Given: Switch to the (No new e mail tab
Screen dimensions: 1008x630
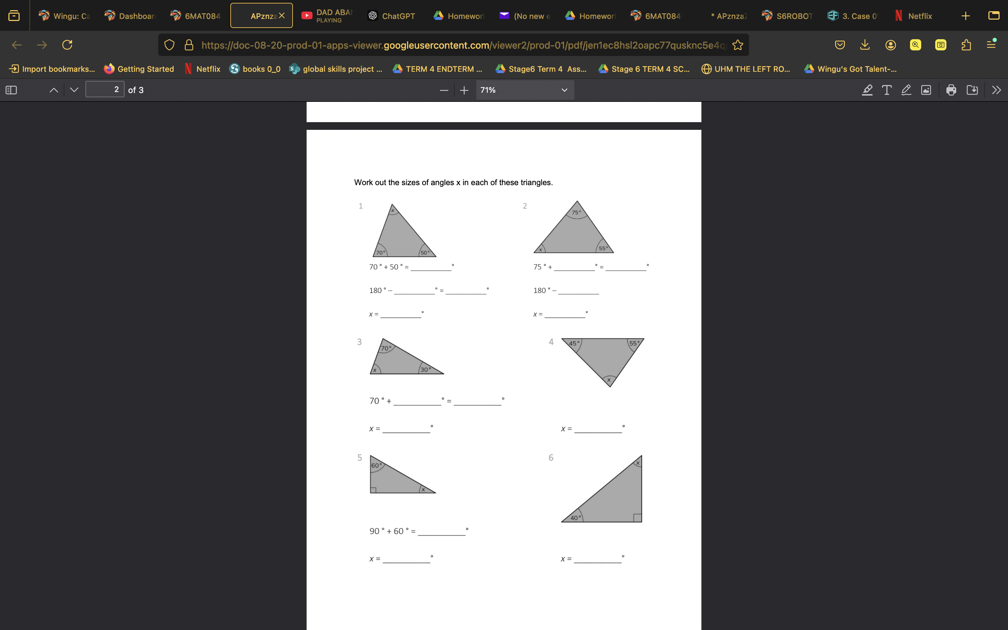Looking at the screenshot, I should [525, 16].
